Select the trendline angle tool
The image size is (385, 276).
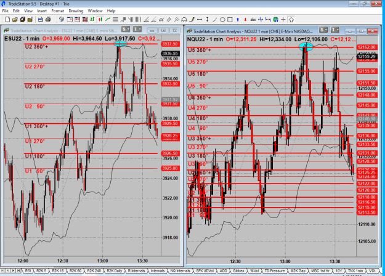(x=146, y=20)
